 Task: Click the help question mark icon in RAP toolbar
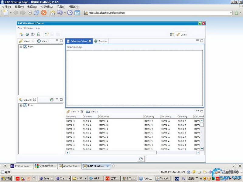click(33, 34)
